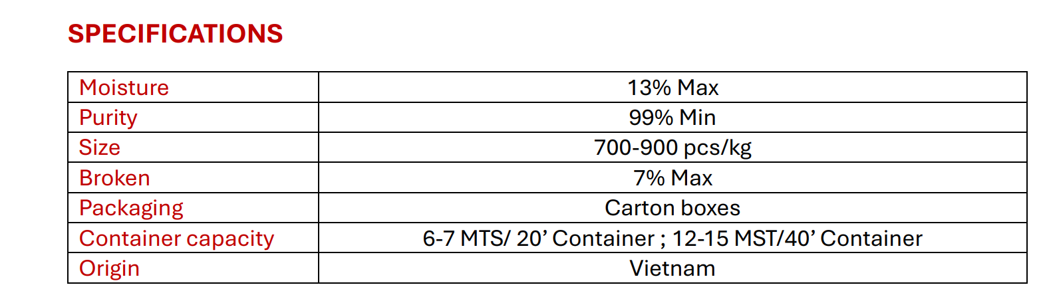Click the SPECIFICATIONS heading
This screenshot has height=299, width=1047.
[176, 34]
